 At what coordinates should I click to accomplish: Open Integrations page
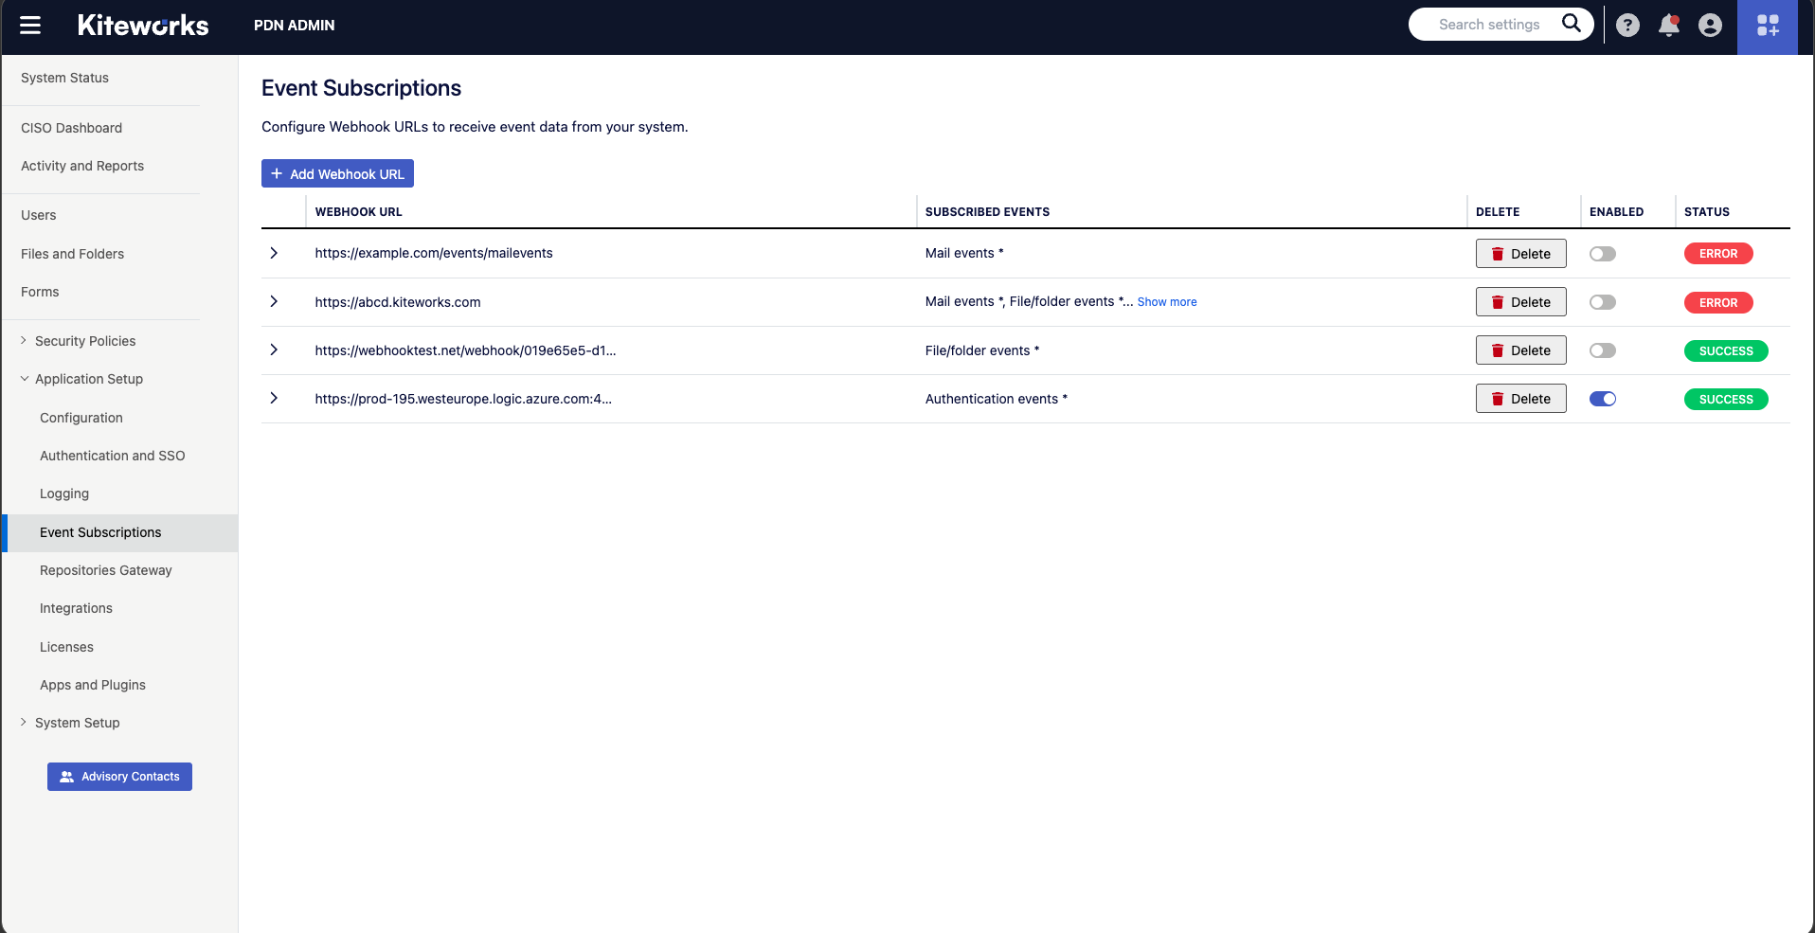(x=76, y=608)
